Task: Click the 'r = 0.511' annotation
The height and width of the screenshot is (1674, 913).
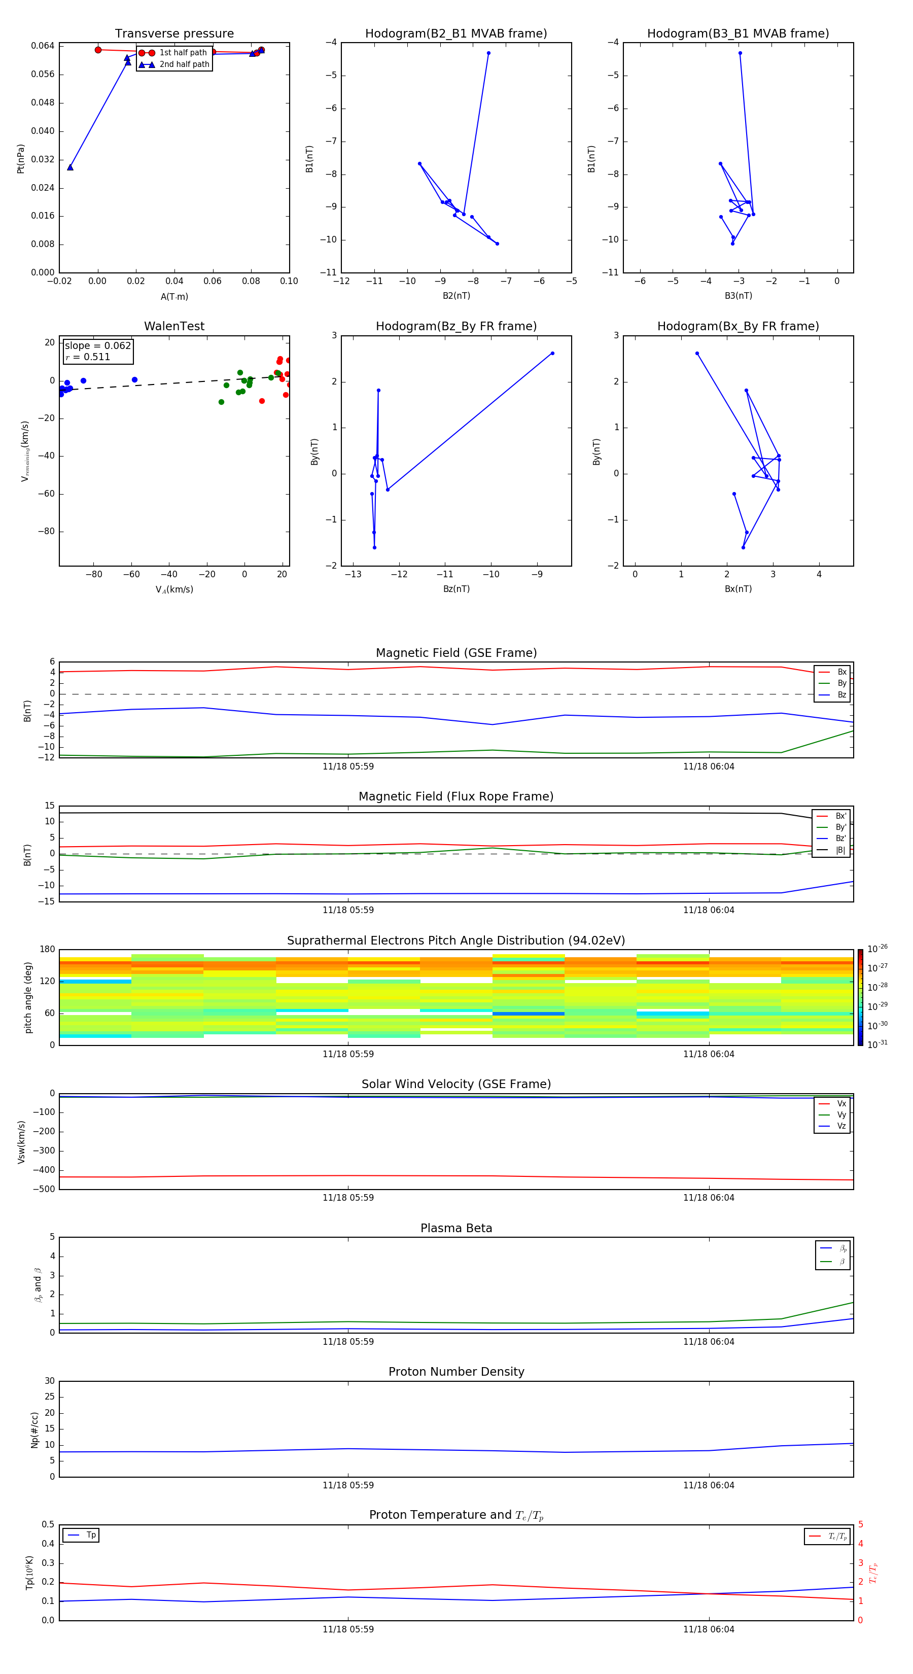Action: coord(88,358)
